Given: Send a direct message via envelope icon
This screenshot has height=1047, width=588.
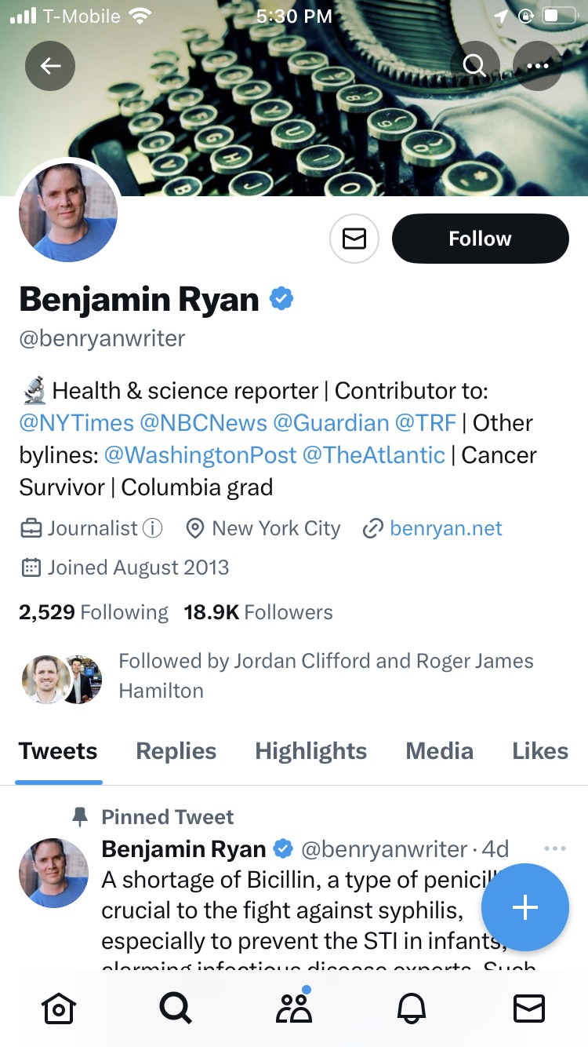Looking at the screenshot, I should click(354, 239).
